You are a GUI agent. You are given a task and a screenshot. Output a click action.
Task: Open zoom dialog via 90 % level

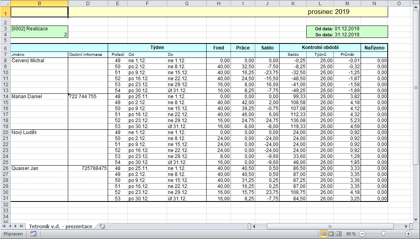(x=351, y=234)
